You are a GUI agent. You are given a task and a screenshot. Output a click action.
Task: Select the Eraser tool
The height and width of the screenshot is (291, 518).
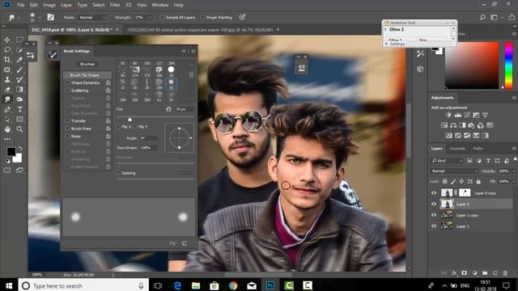(7, 90)
